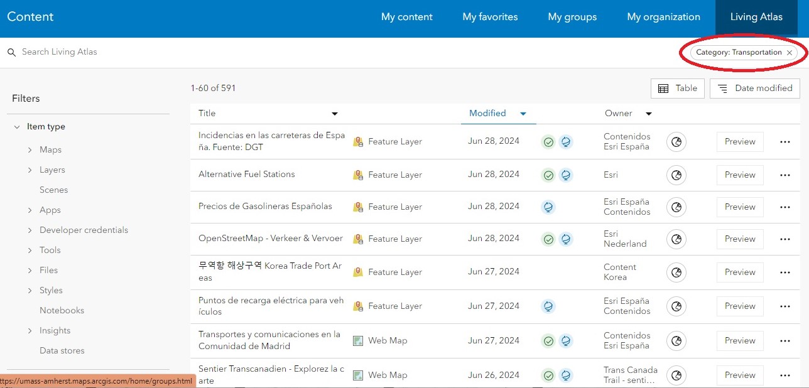This screenshot has width=809, height=388.
Task: Expand the Styles filter
Action: 30,291
